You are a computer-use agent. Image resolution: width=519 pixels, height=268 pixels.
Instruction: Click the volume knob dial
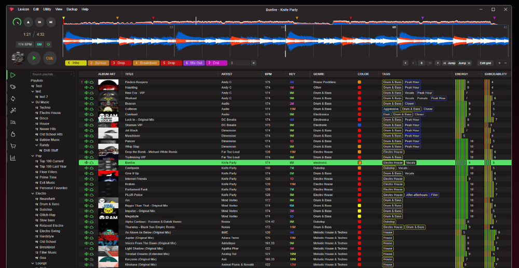[17, 22]
